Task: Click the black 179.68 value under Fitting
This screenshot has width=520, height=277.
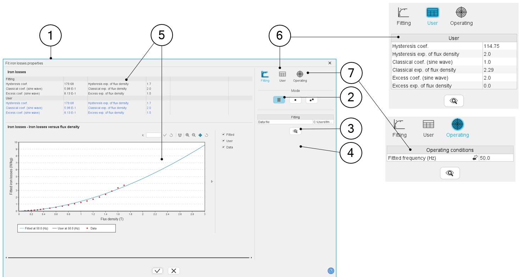Action: coord(69,84)
